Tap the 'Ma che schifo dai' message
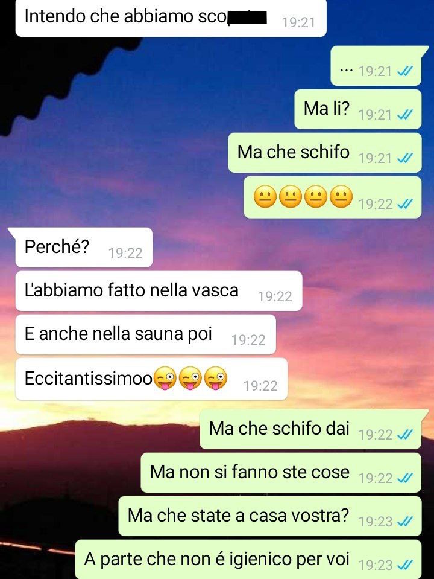Image resolution: width=434 pixels, height=579 pixels. pos(310,429)
